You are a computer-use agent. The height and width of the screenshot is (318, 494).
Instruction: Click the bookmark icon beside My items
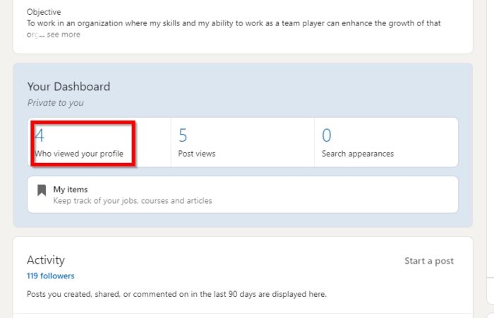pyautogui.click(x=42, y=190)
